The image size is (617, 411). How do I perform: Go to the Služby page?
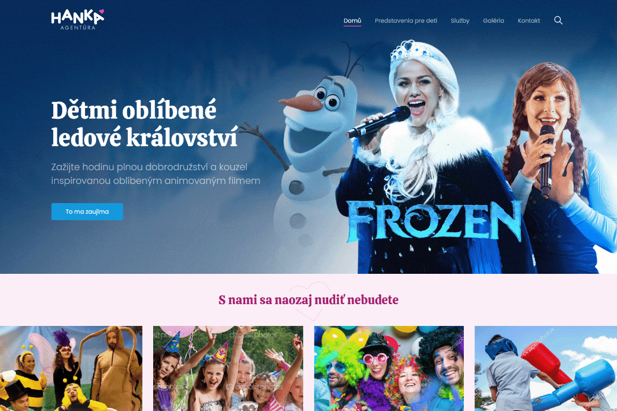(460, 20)
